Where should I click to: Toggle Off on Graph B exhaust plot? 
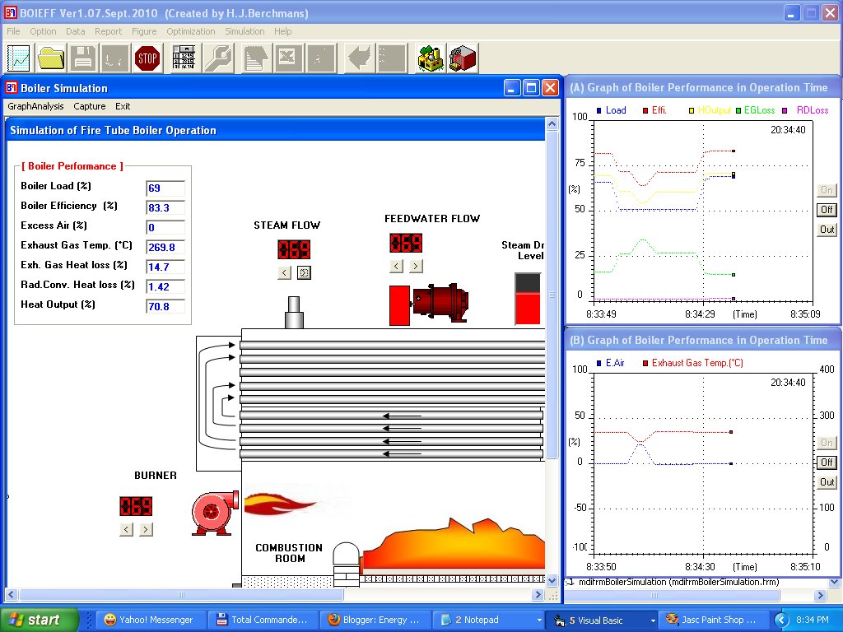click(826, 462)
